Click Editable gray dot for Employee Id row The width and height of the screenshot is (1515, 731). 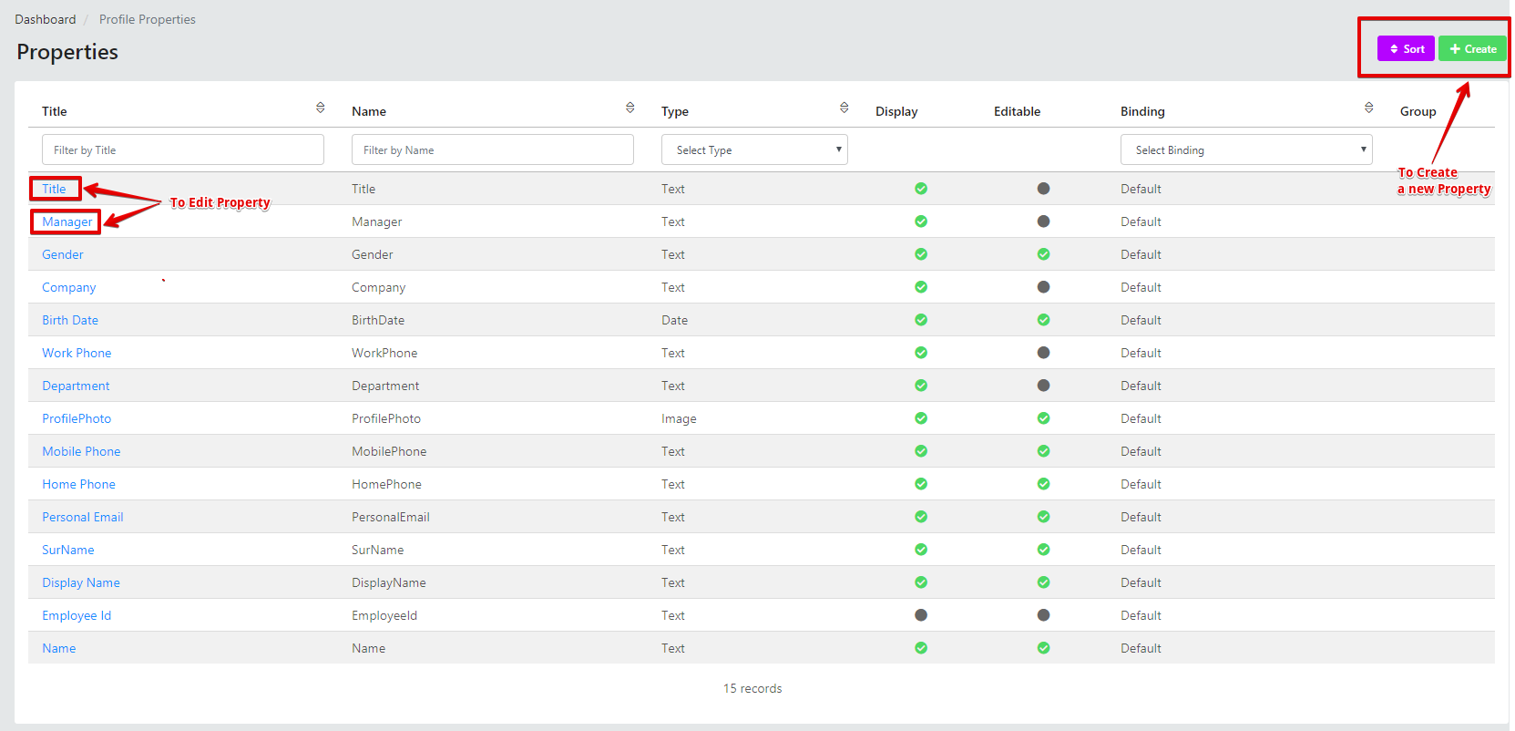[1043, 615]
